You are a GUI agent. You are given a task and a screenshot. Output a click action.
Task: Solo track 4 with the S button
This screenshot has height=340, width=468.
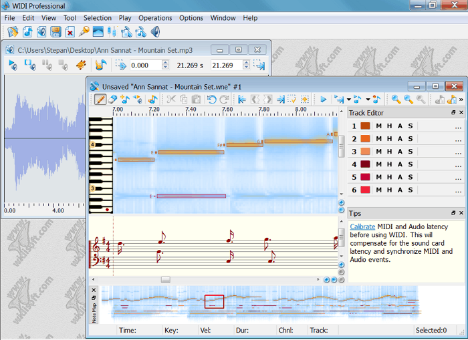[x=411, y=164]
